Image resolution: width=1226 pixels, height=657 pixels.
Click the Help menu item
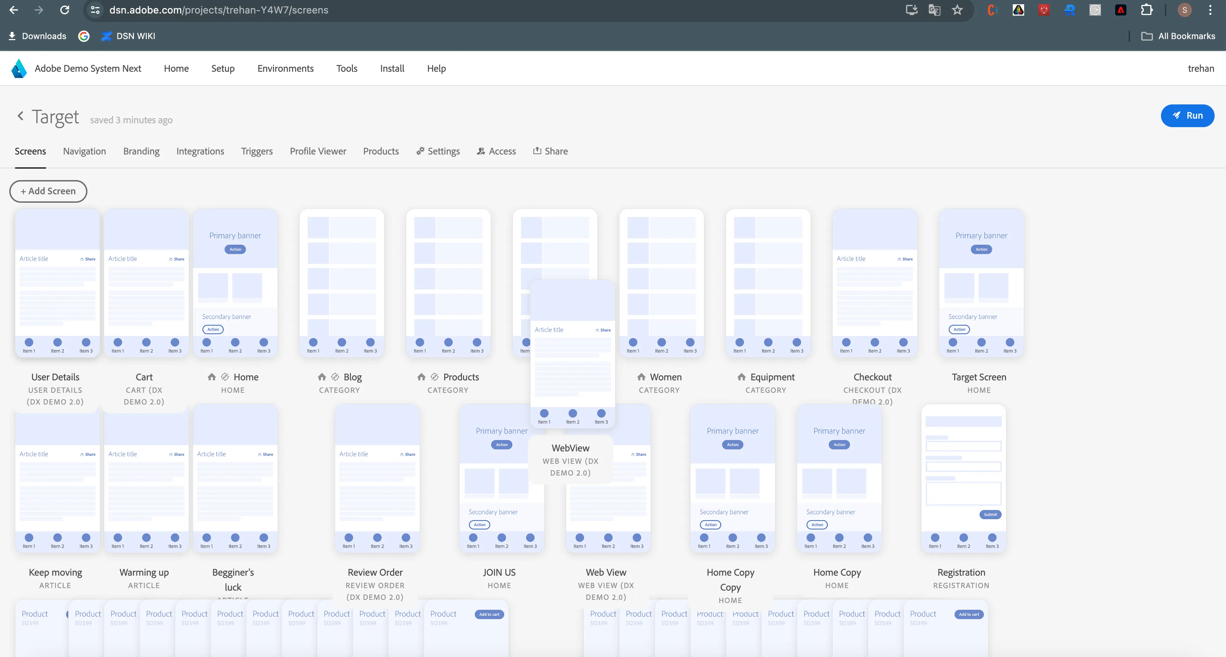[x=436, y=69]
